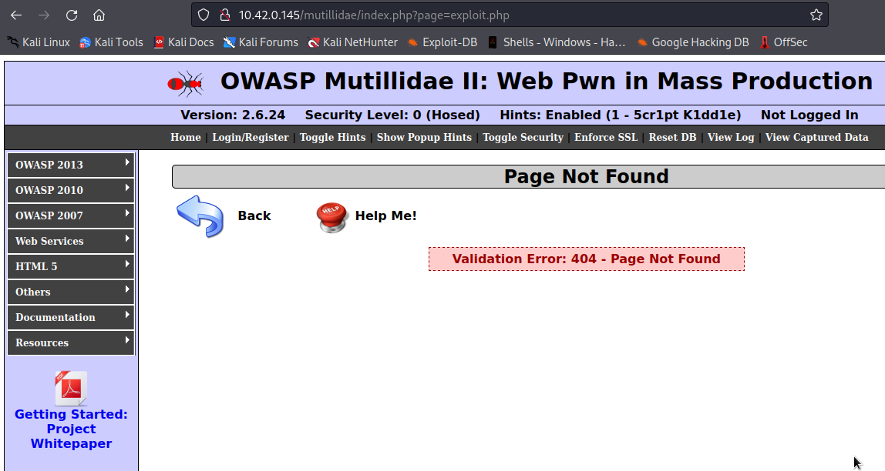
Task: Open the Kali Docs bookmark
Action: [x=184, y=42]
